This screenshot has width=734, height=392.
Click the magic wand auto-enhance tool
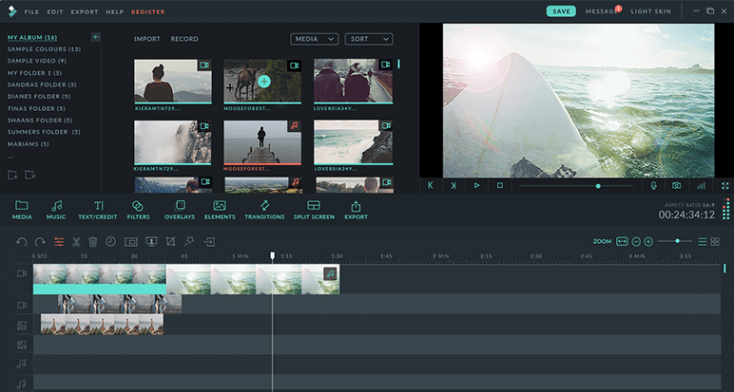[189, 241]
